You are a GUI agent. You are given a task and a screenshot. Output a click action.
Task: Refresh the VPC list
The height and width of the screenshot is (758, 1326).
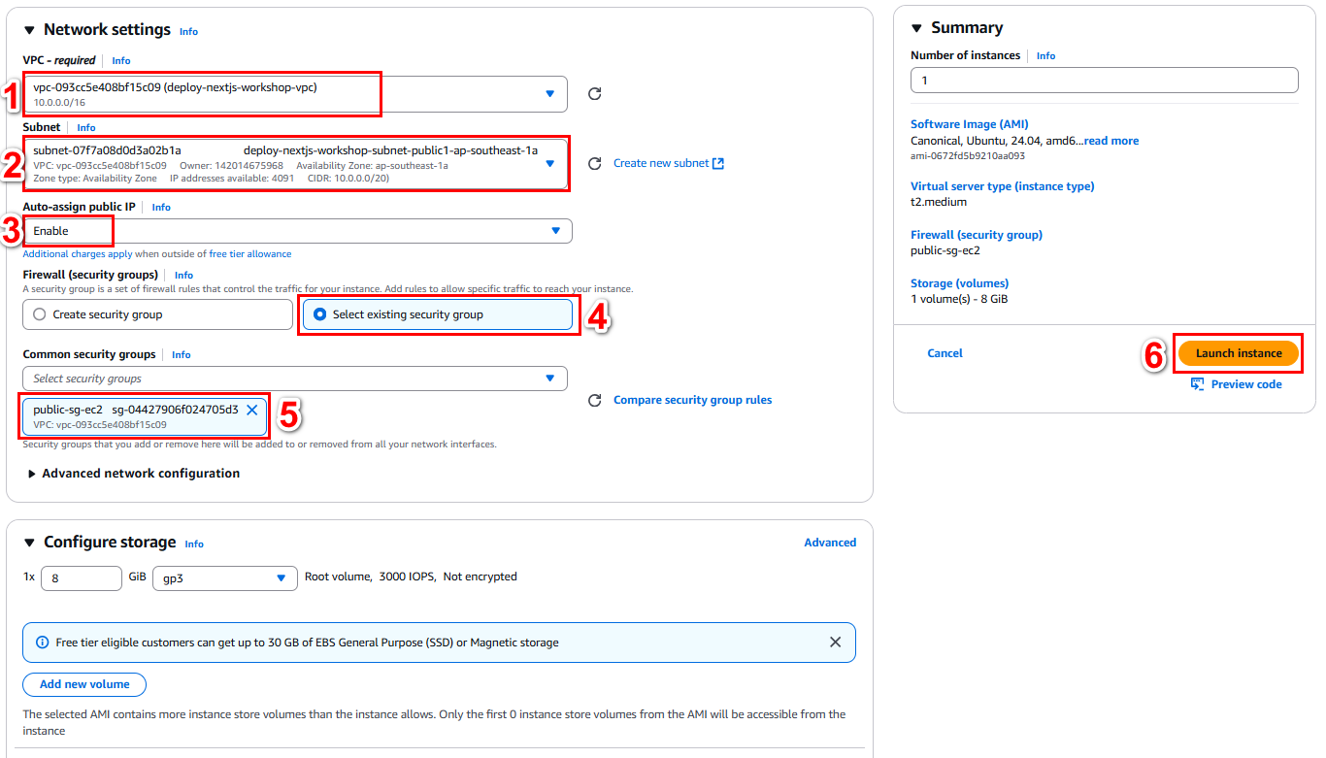pyautogui.click(x=595, y=93)
